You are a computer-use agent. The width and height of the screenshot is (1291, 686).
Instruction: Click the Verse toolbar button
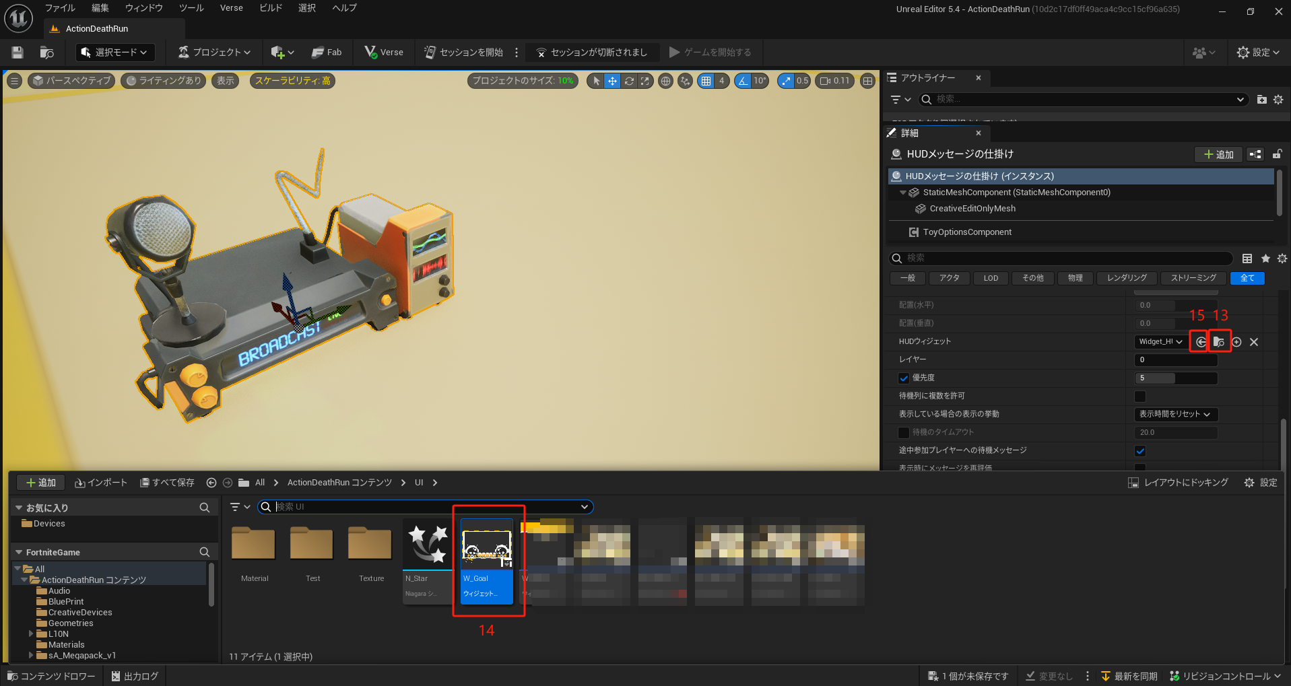click(384, 53)
